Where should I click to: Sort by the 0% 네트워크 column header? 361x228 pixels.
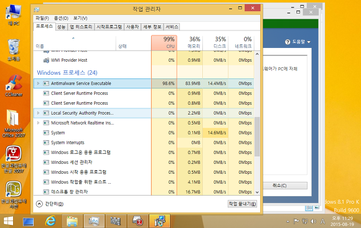click(x=241, y=42)
